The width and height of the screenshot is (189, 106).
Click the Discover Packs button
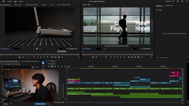40,104
